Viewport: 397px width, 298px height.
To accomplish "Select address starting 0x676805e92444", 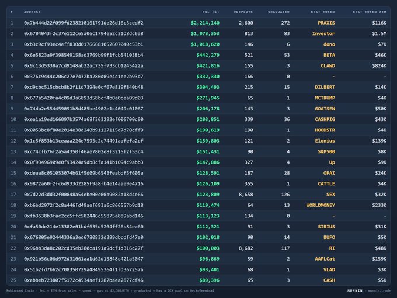I will click(x=83, y=237).
